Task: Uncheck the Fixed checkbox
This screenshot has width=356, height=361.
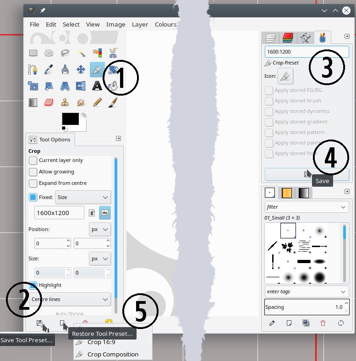Action: tap(33, 198)
